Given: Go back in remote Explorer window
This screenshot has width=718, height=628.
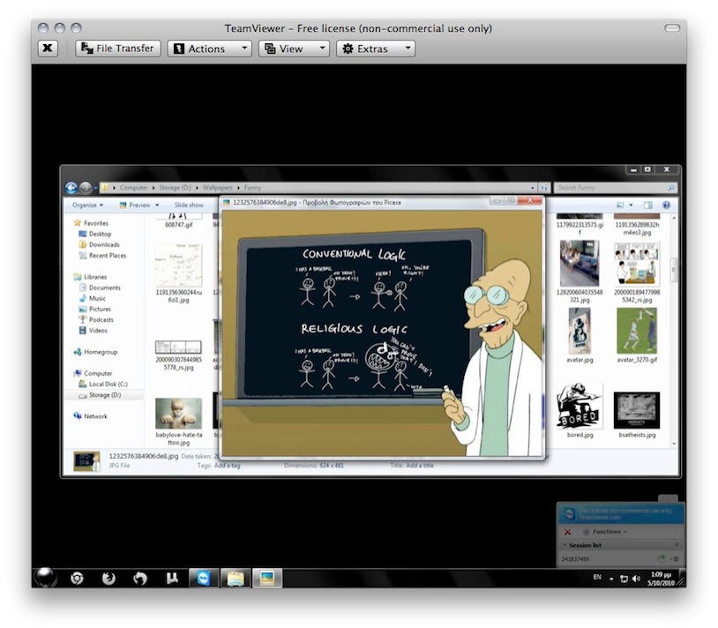Looking at the screenshot, I should coord(71,188).
